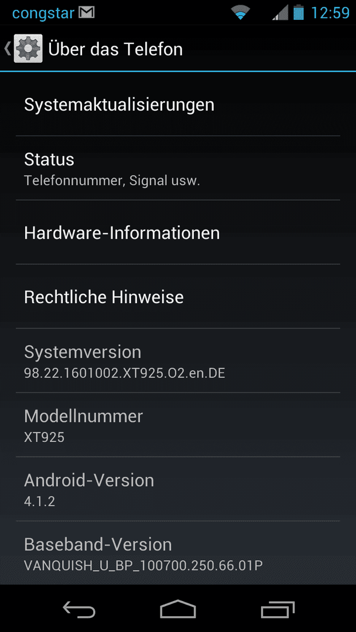The height and width of the screenshot is (632, 356).
Task: Tap the Über das Telefon title
Action: coord(115,49)
